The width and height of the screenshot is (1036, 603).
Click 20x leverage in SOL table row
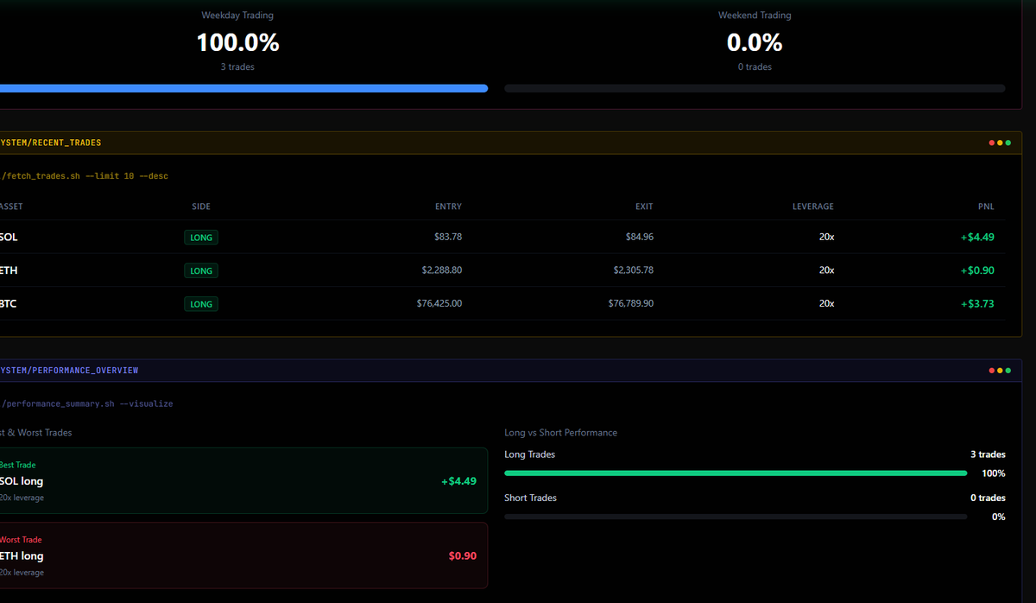pos(826,237)
